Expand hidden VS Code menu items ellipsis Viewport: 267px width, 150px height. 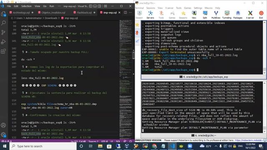(59, 6)
